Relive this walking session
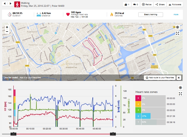This screenshot has height=137, width=187. point(147,4)
